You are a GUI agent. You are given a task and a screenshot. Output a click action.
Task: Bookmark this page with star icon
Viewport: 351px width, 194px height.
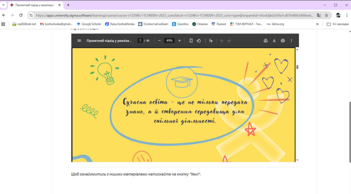pos(326,15)
